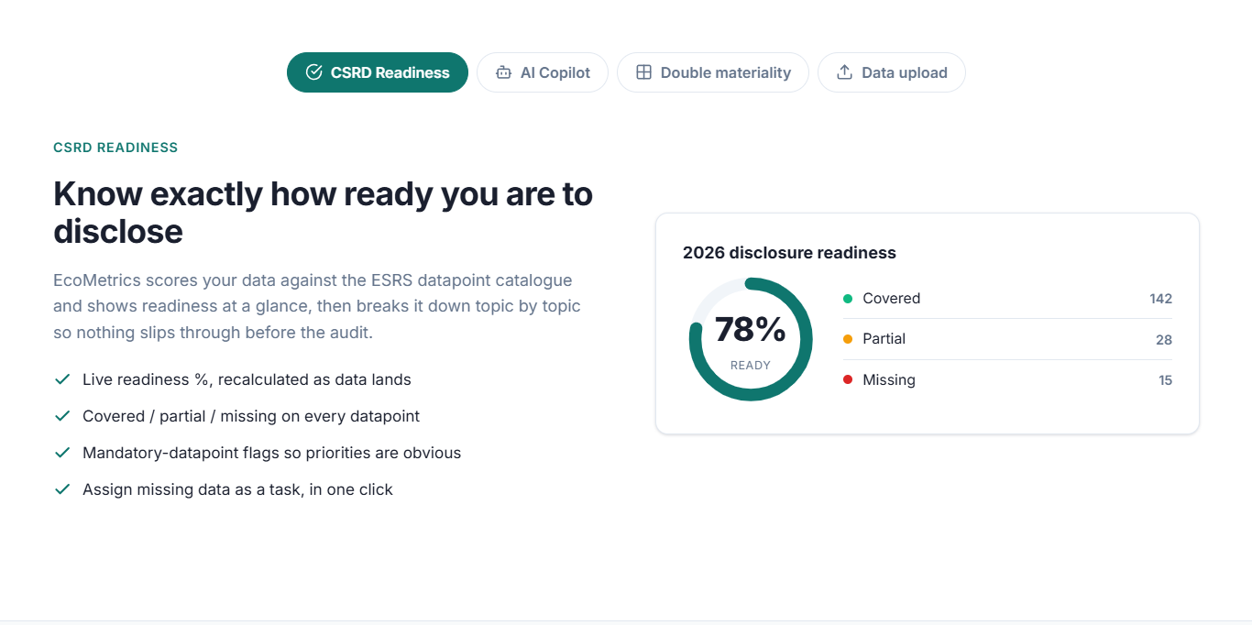The height and width of the screenshot is (625, 1252).
Task: Click the Covered count 142
Action: (1160, 299)
